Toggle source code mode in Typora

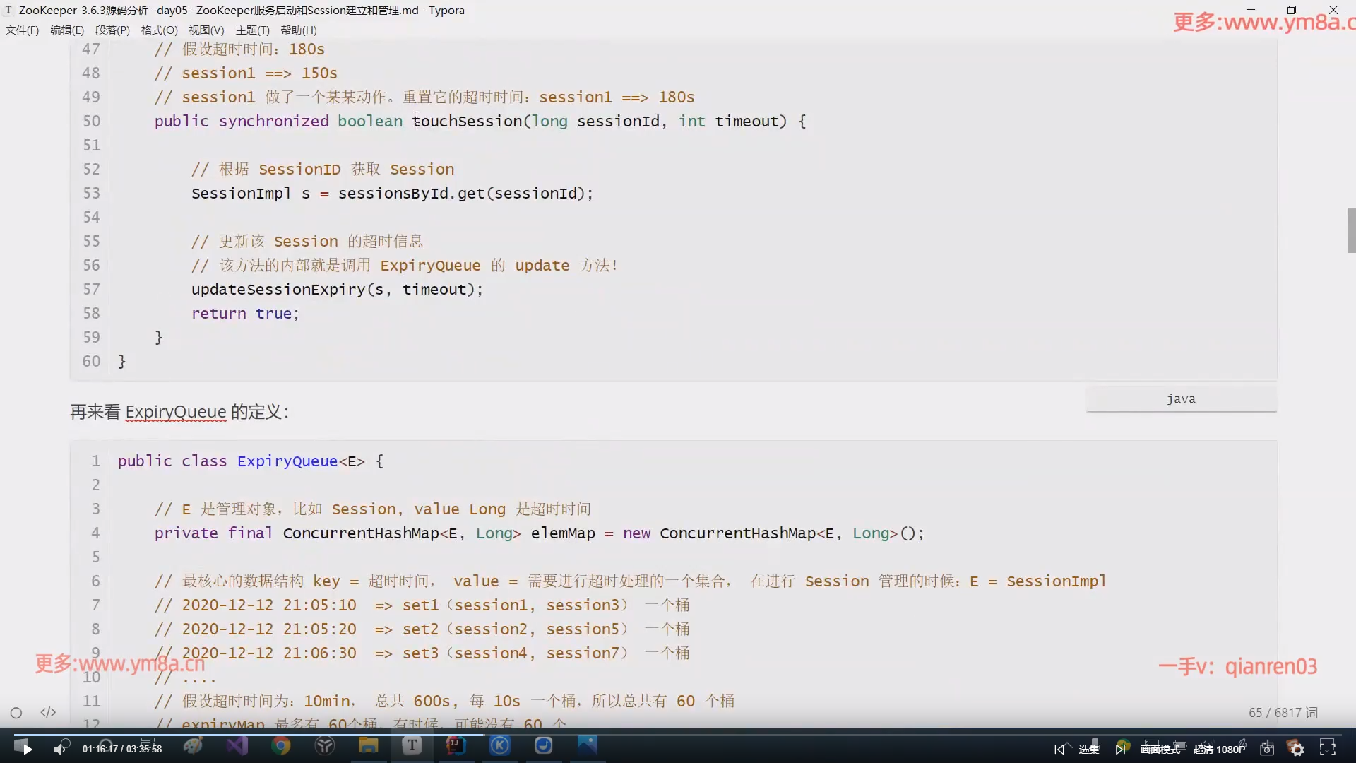tap(48, 712)
